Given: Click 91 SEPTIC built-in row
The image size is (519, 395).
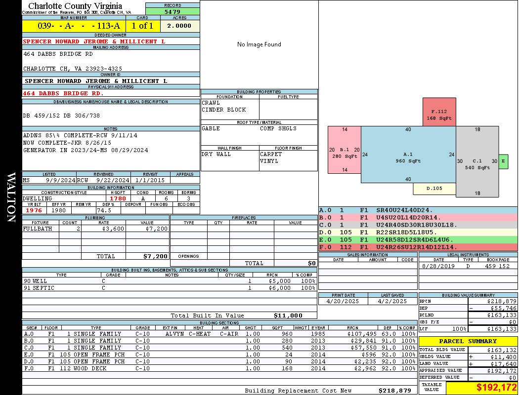Looking at the screenshot, I should pyautogui.click(x=170, y=288).
